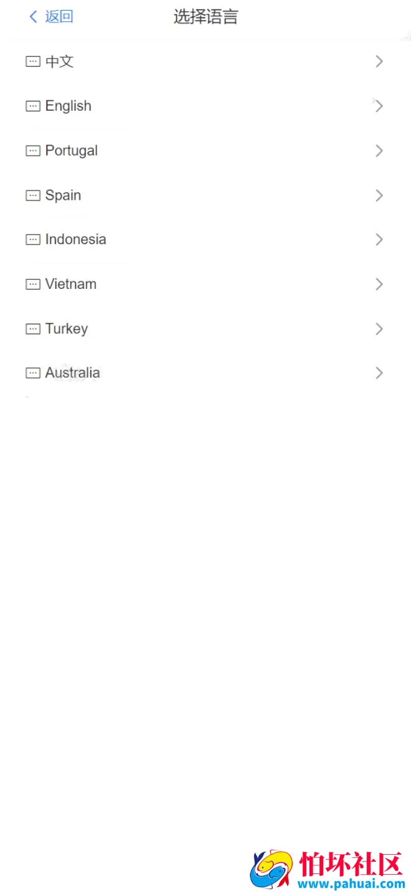Open the chevron on the 中文 row

pyautogui.click(x=379, y=61)
